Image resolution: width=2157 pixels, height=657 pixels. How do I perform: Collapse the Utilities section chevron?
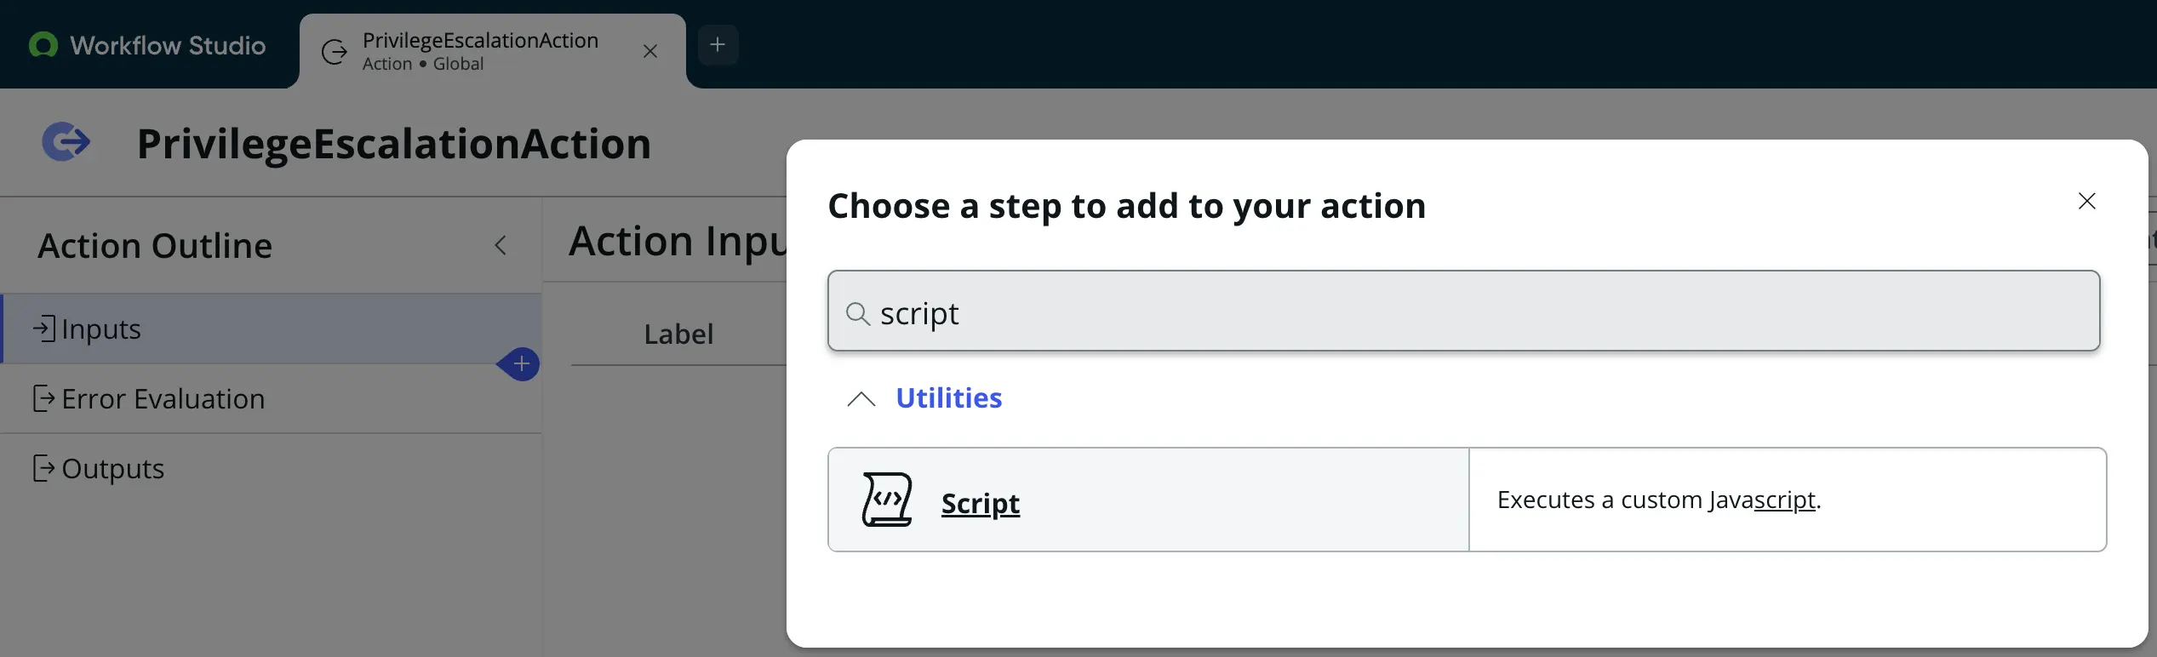point(861,398)
